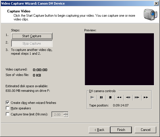The width and height of the screenshot is (160, 137).
Task: Decrease capture time limit with down arrow
Action: coord(66,116)
